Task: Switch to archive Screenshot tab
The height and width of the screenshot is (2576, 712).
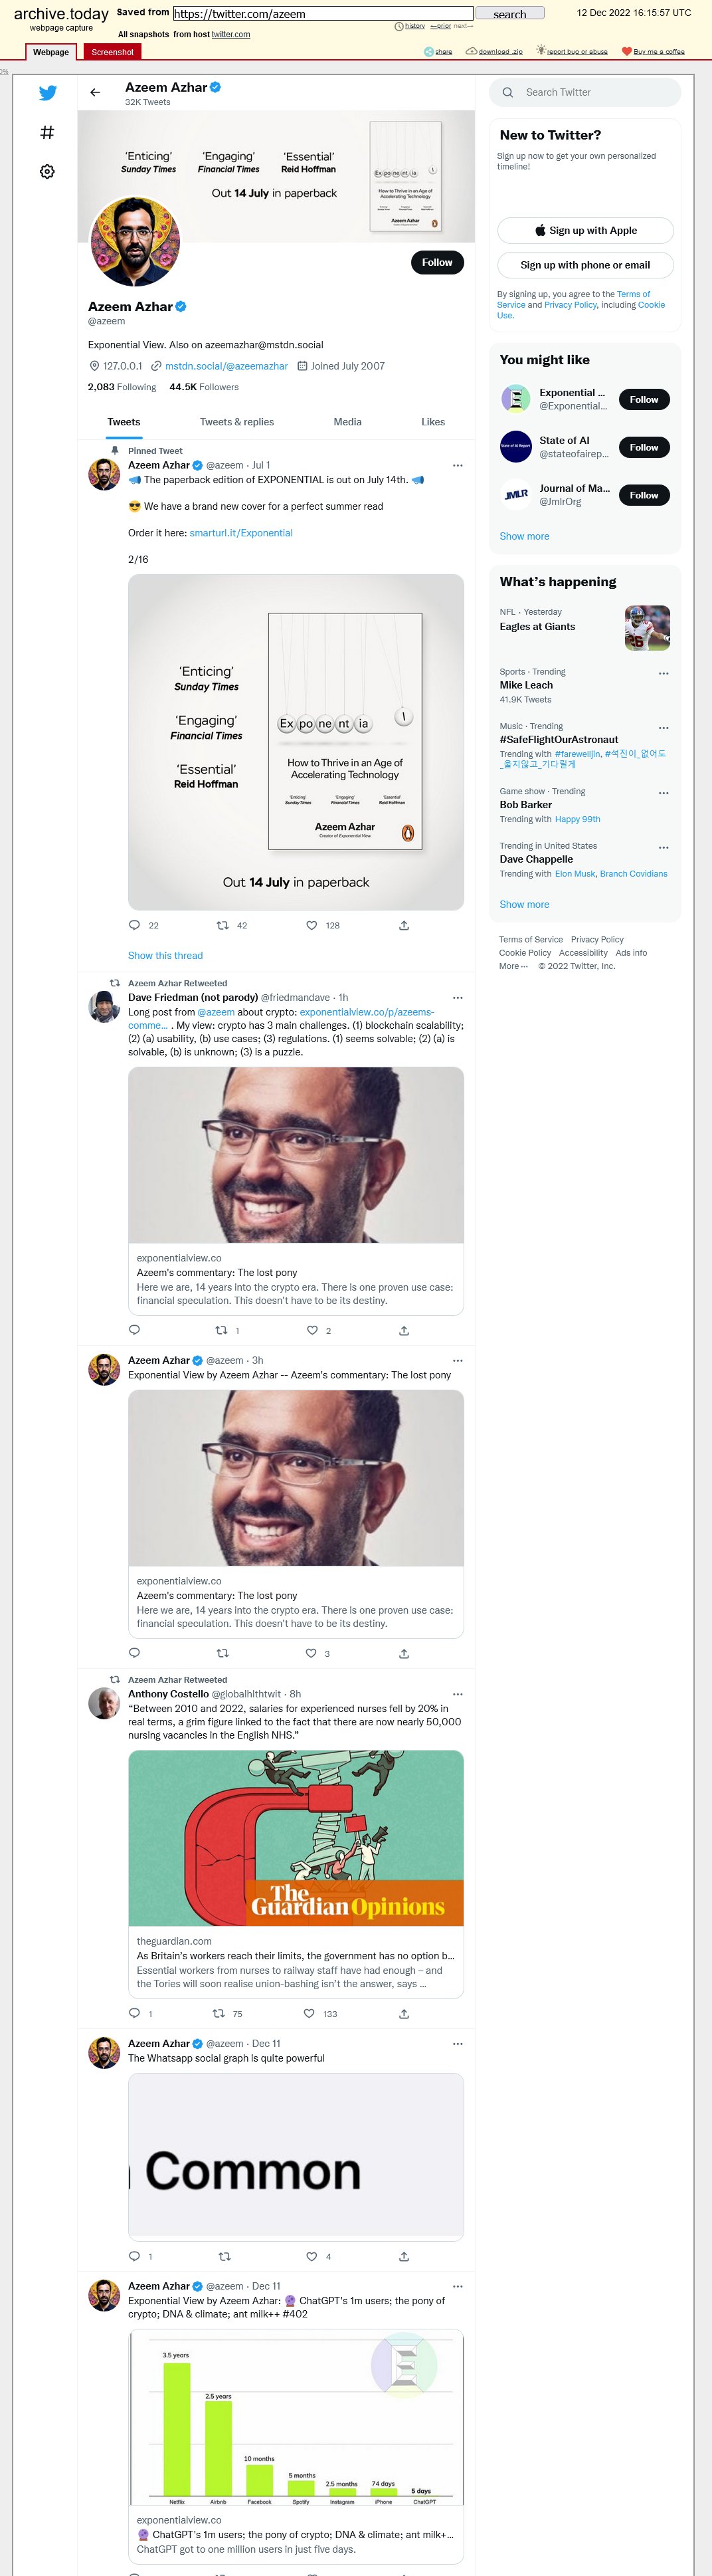Action: coord(112,52)
